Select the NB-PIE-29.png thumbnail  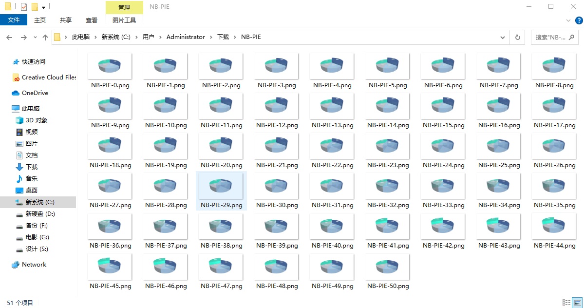click(221, 191)
